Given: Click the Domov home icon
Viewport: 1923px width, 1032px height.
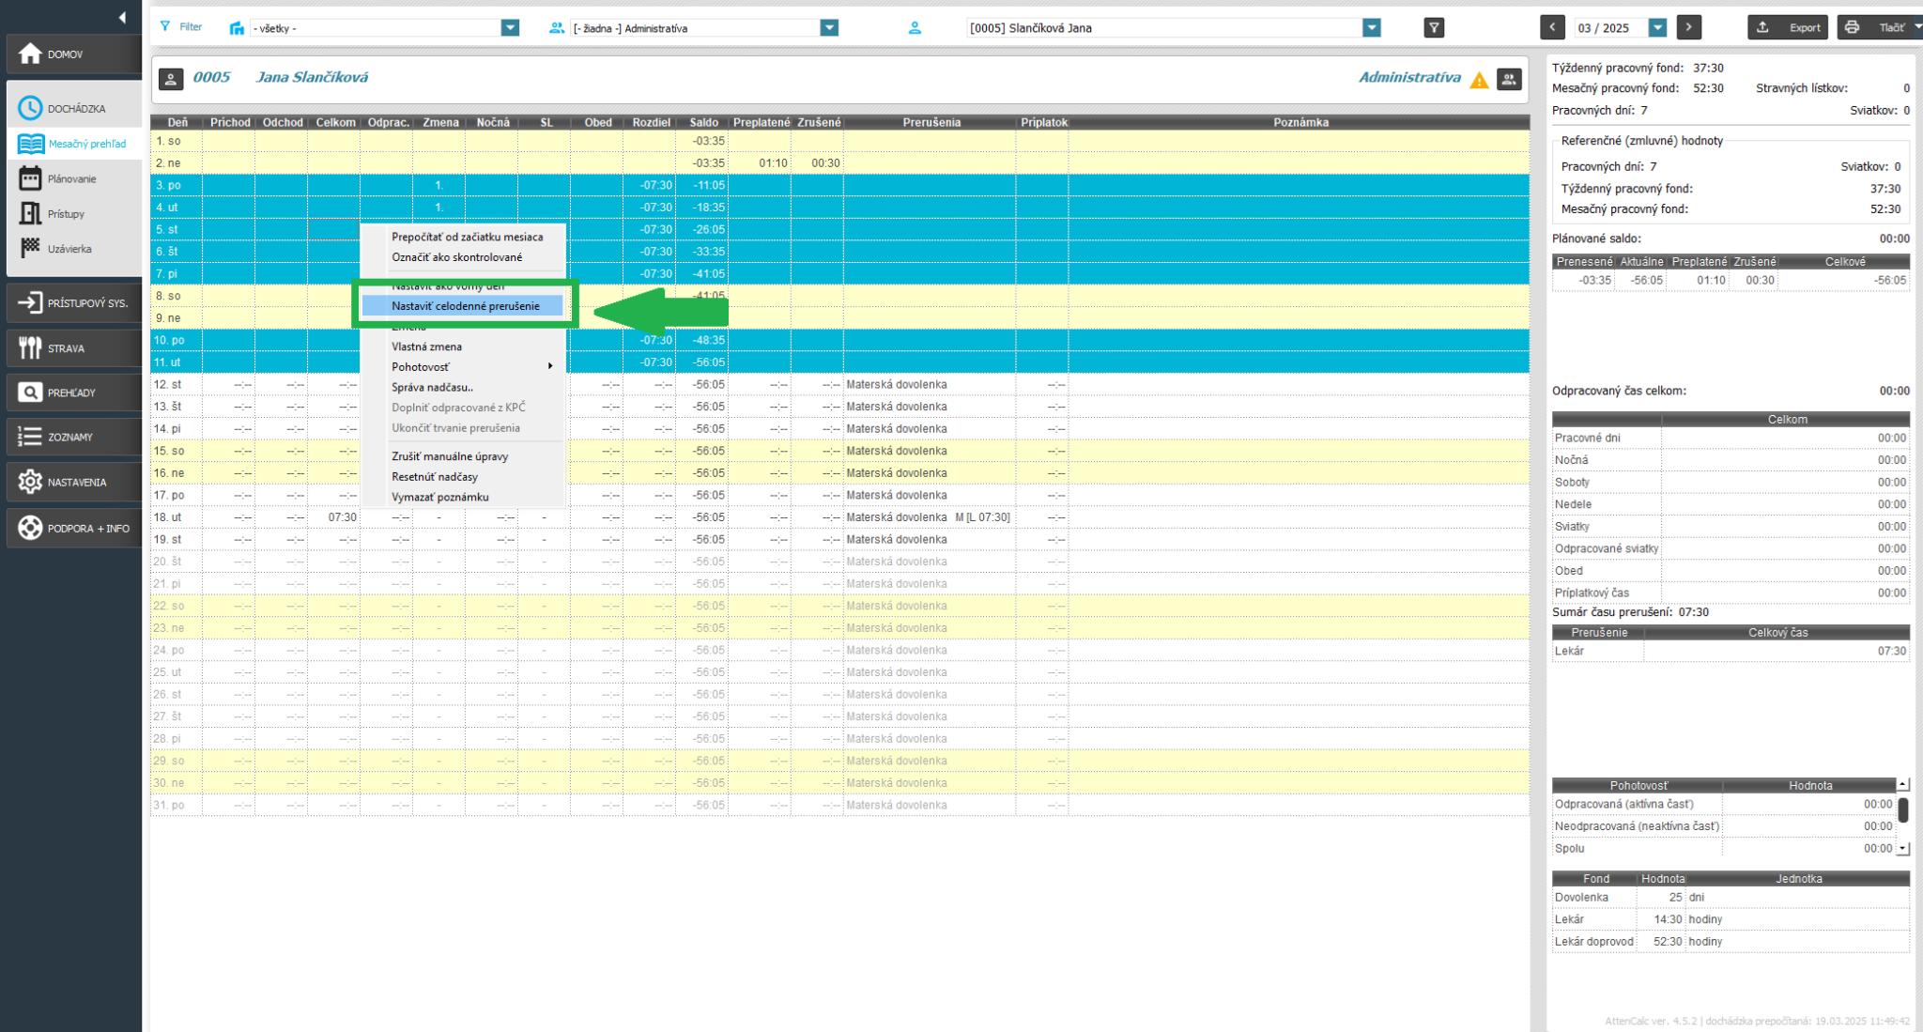Looking at the screenshot, I should coord(31,54).
